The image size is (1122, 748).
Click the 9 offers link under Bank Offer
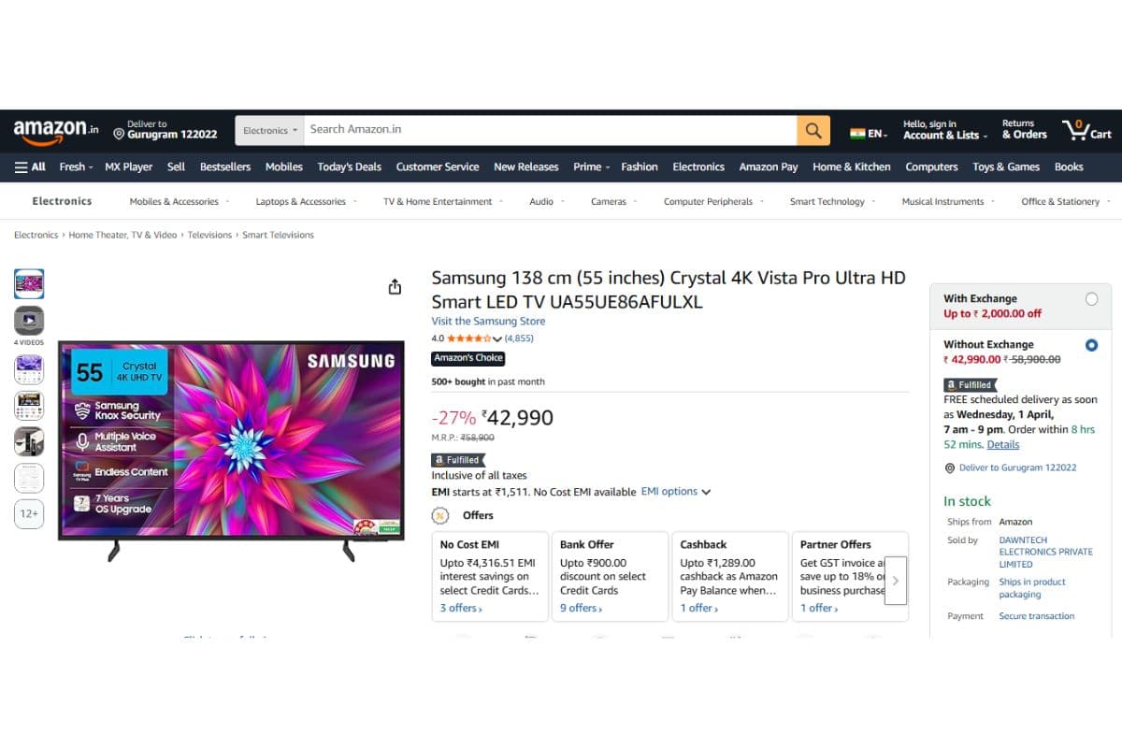coord(581,608)
